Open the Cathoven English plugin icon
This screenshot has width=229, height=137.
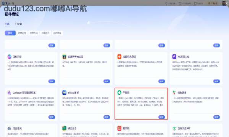(x=9, y=92)
